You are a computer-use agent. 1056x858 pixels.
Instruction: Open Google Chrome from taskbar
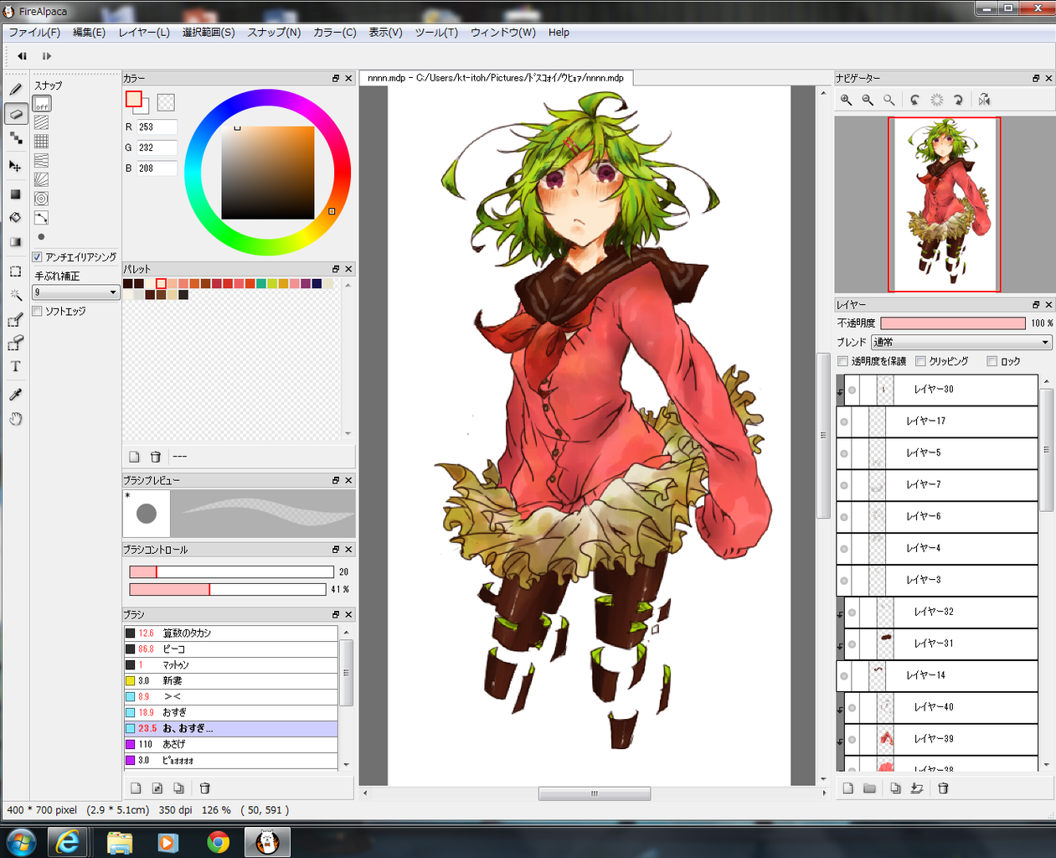click(218, 842)
